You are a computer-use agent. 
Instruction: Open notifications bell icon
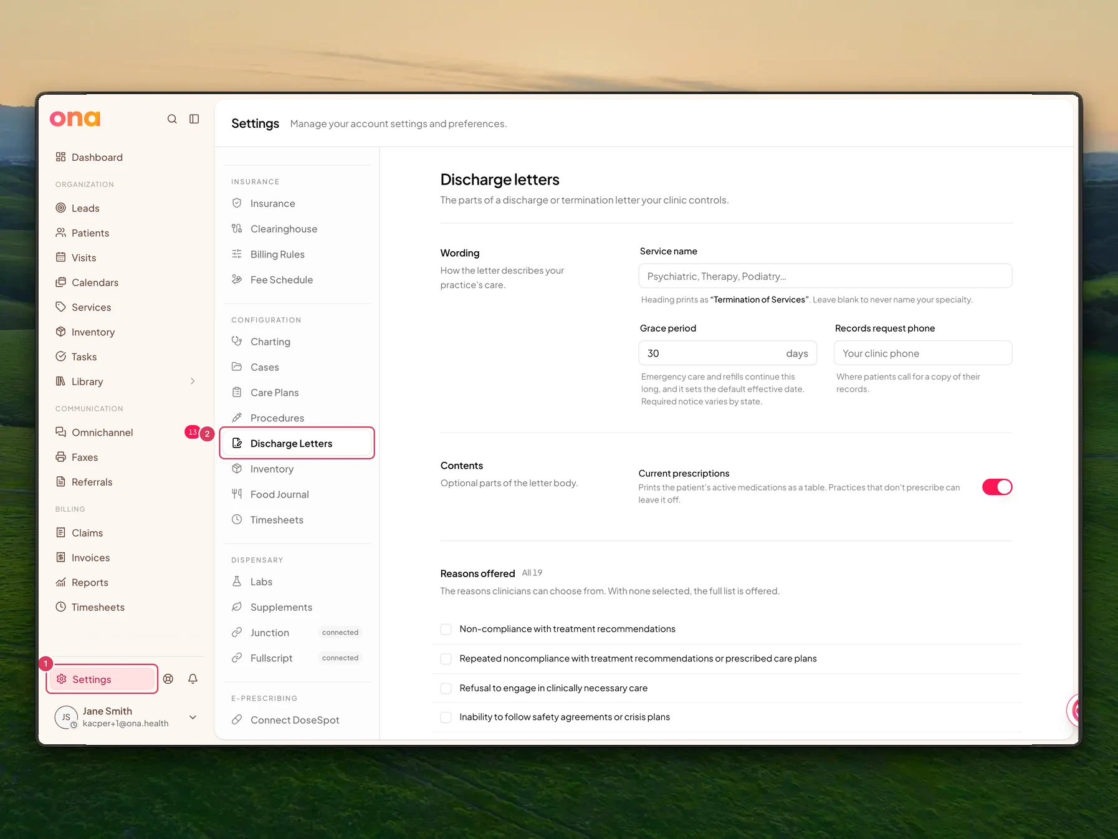tap(193, 679)
